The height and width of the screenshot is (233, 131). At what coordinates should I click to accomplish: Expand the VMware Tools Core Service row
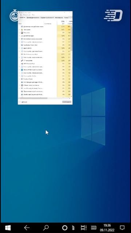[19, 85]
